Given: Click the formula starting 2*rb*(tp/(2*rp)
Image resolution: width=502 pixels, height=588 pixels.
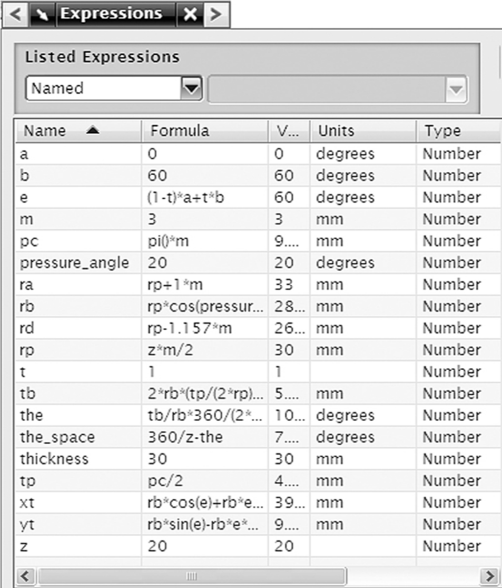Looking at the screenshot, I should coord(205,394).
